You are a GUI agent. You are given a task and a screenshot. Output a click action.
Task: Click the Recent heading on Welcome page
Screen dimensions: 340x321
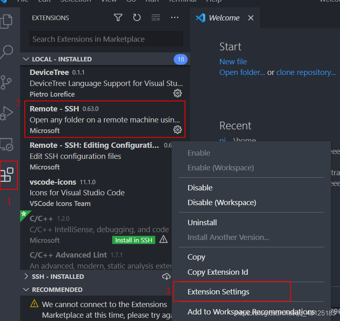tap(235, 126)
